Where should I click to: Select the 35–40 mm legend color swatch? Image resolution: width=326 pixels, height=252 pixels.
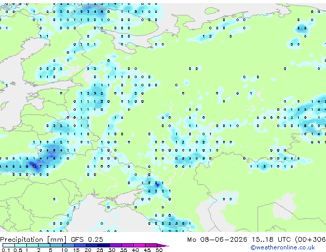click(127, 245)
